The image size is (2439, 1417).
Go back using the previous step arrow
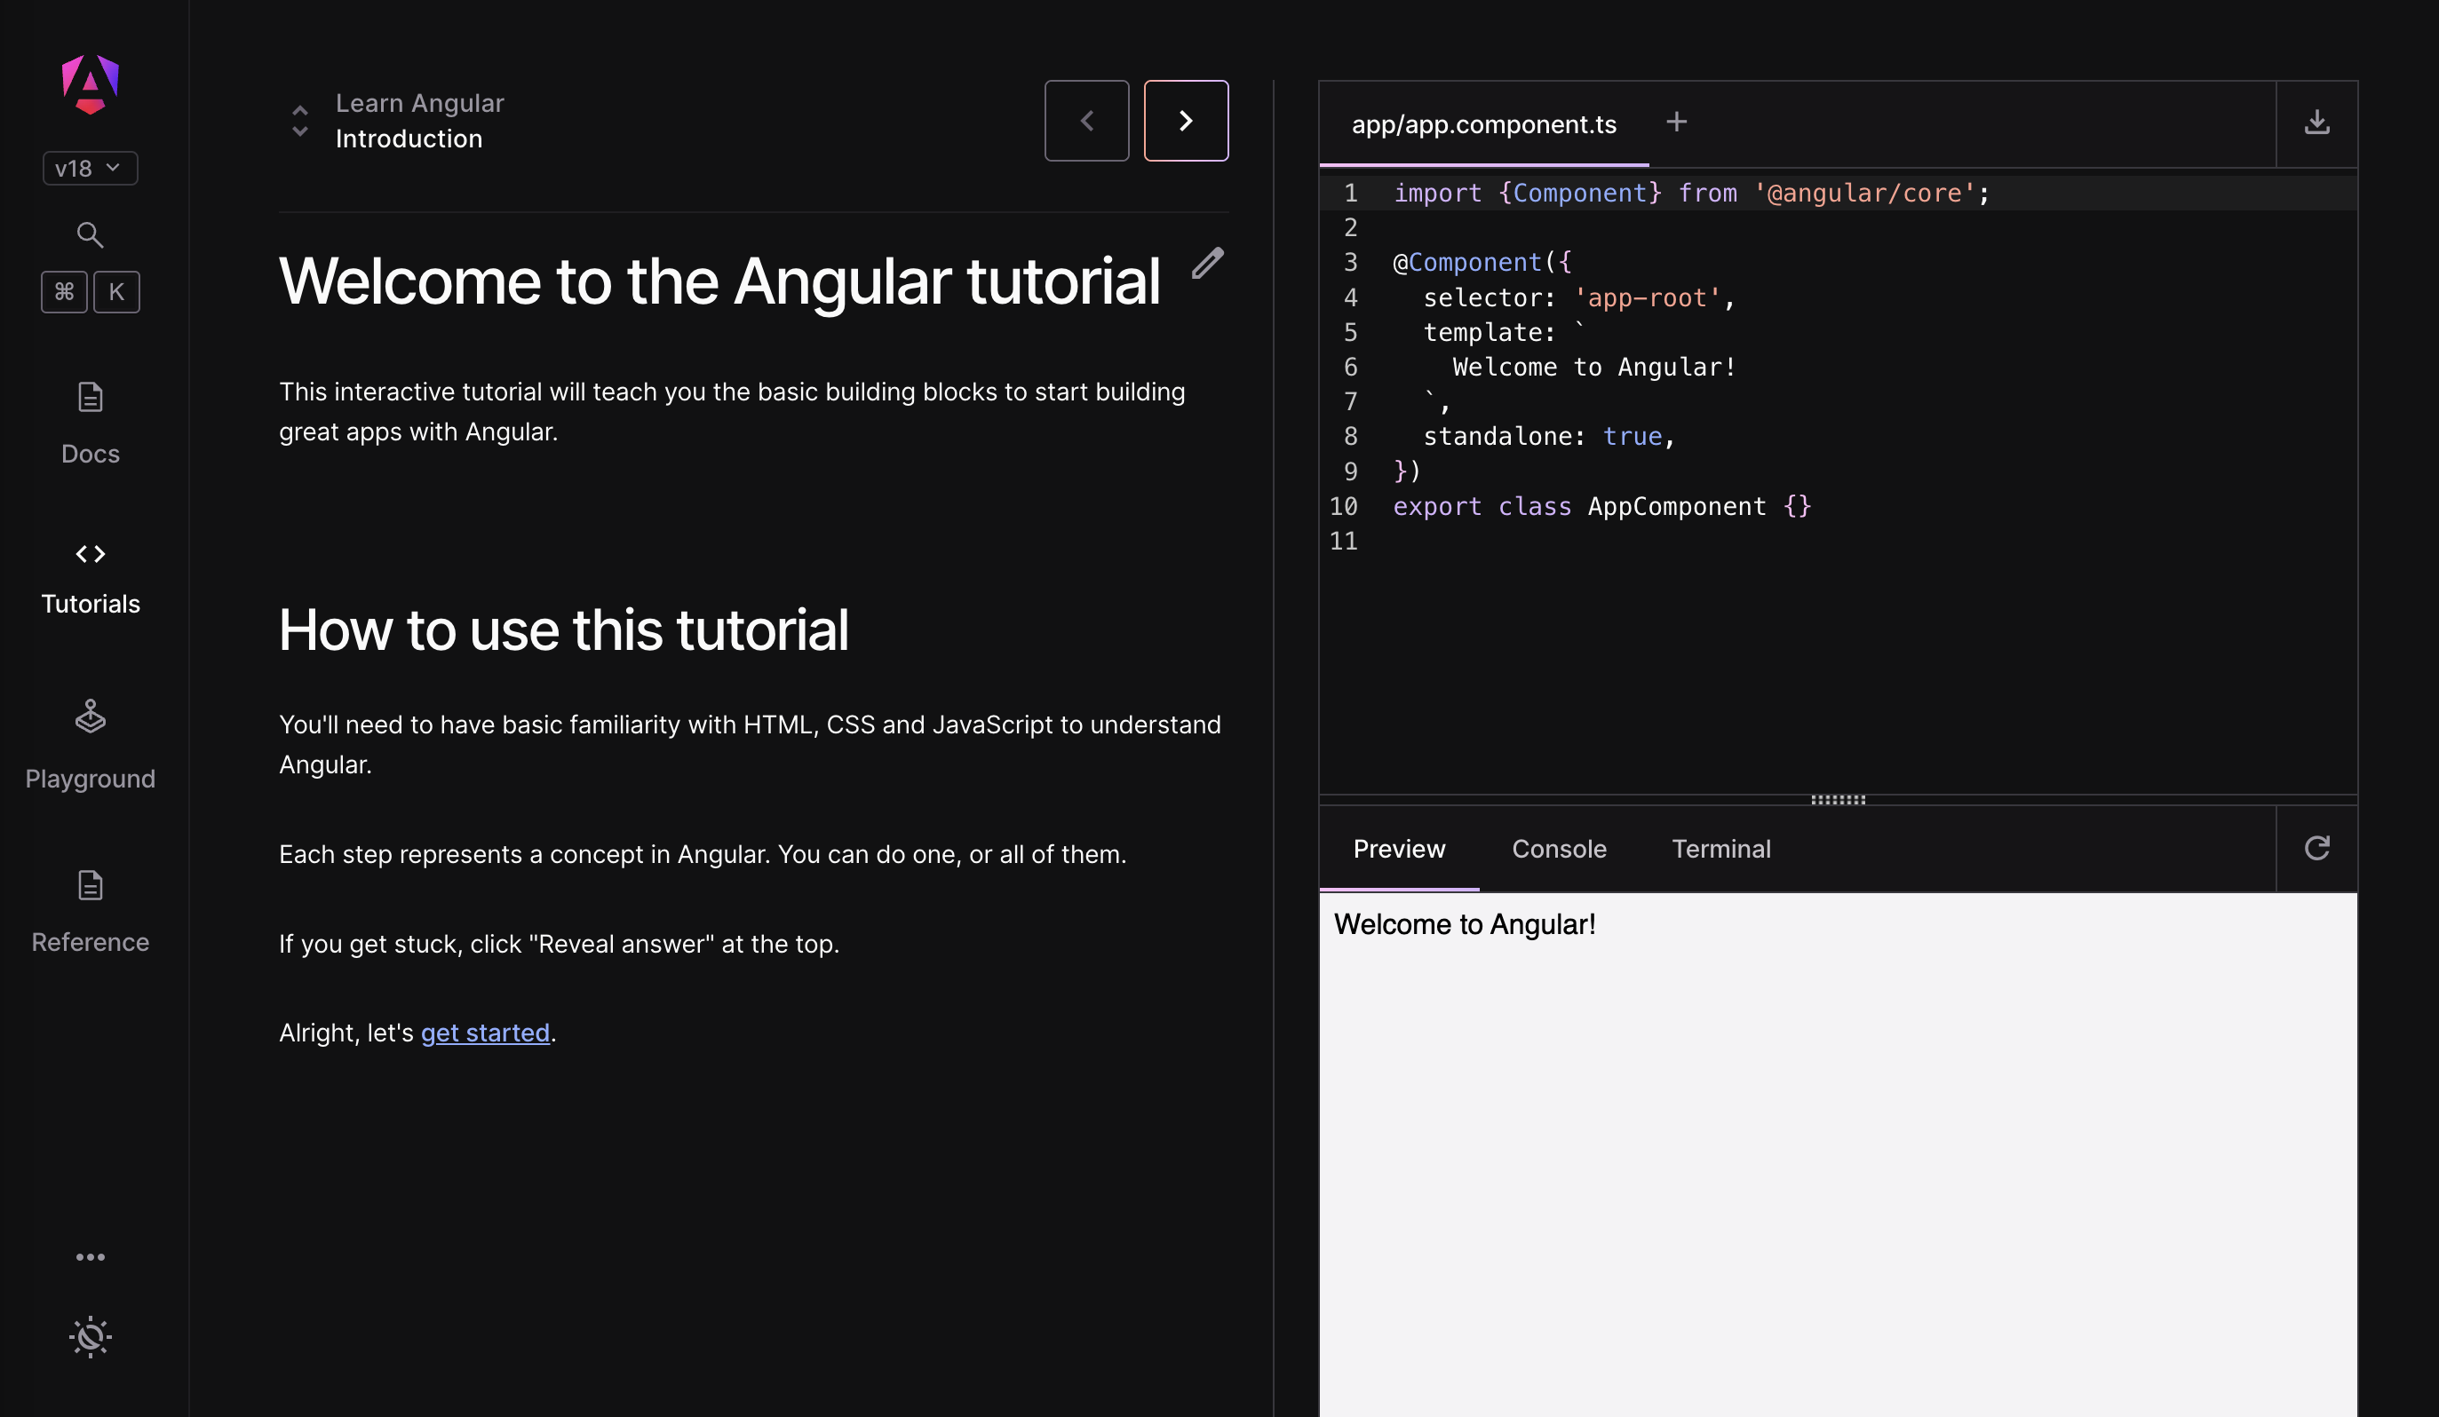[1086, 120]
